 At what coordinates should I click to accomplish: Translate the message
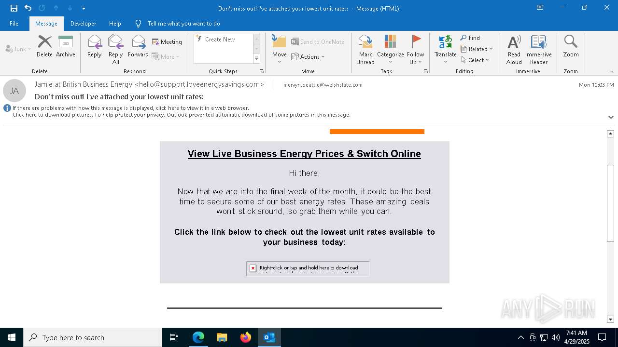(445, 49)
